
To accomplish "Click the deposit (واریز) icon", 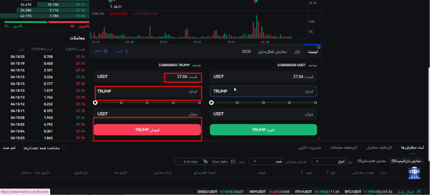I will click(126, 51).
